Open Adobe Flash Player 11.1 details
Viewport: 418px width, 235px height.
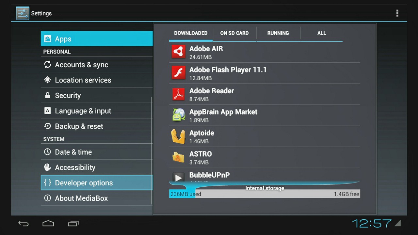(x=265, y=73)
